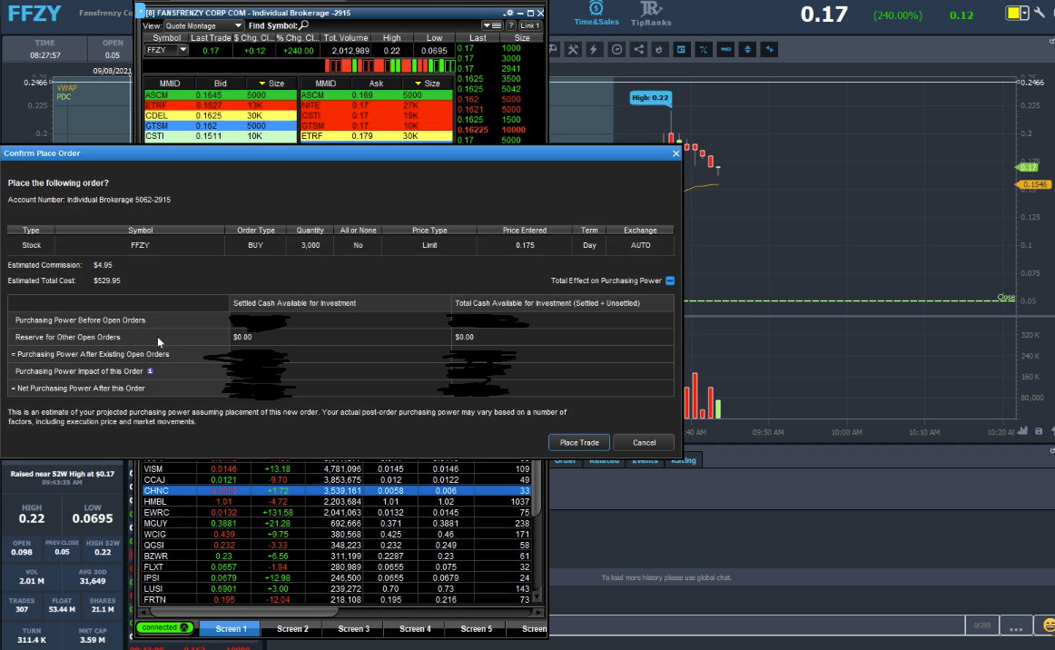The height and width of the screenshot is (650, 1055).
Task: Click the connected status indicator
Action: coord(164,627)
